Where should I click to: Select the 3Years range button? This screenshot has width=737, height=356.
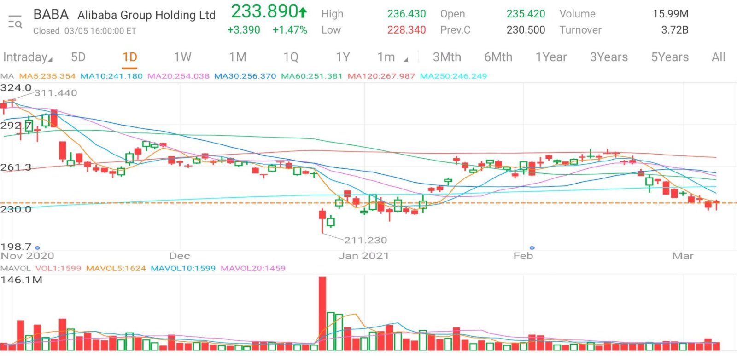click(609, 57)
